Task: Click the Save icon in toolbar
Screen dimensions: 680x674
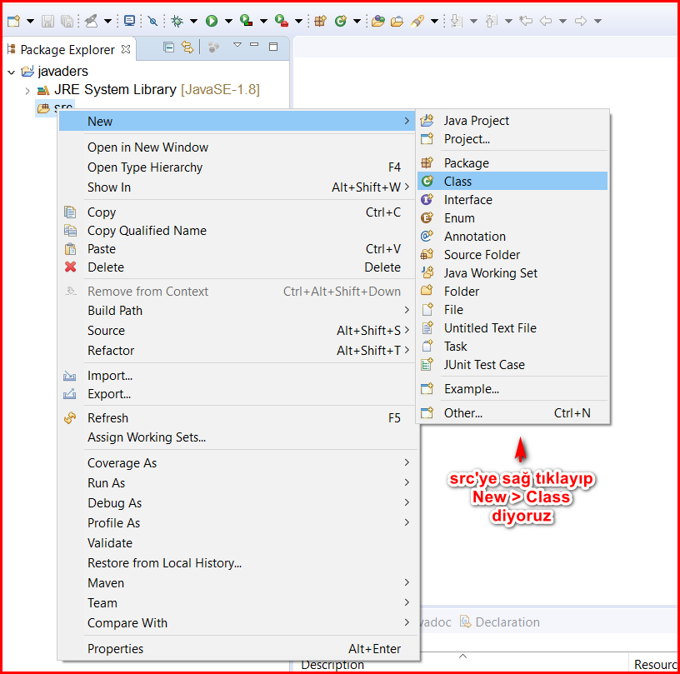Action: tap(48, 21)
